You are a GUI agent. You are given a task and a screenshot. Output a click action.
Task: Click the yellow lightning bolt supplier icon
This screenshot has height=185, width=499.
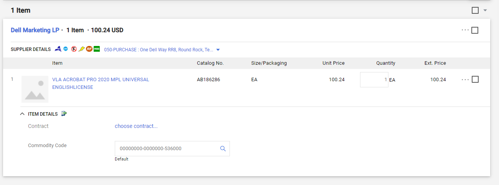click(81, 49)
